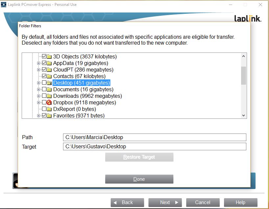This screenshot has height=209, width=269.
Task: Check the Downloads folder checkbox
Action: pyautogui.click(x=44, y=96)
